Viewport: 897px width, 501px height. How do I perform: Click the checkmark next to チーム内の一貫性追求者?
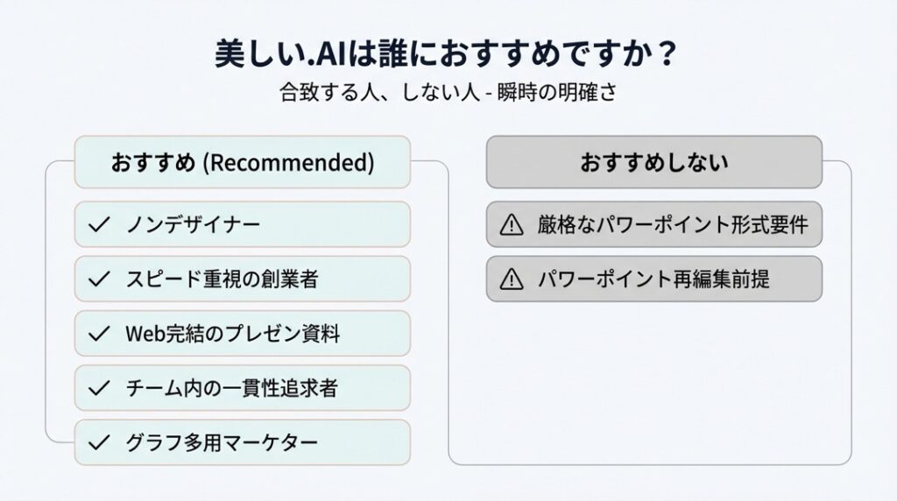pyautogui.click(x=99, y=388)
